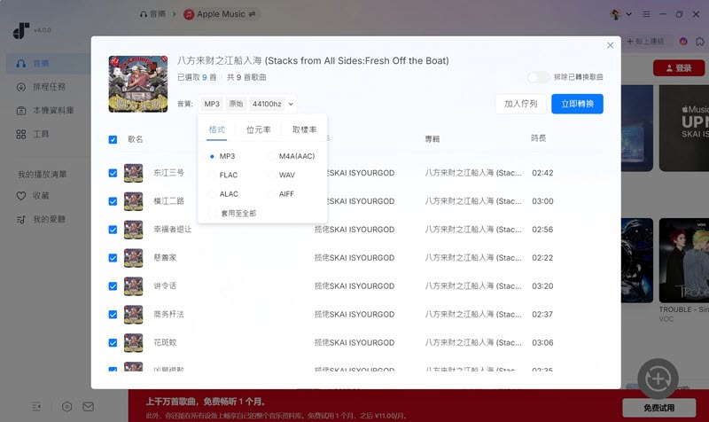Image resolution: width=709 pixels, height=422 pixels.
Task: Switch to the 取樣率 tab
Action: click(304, 129)
